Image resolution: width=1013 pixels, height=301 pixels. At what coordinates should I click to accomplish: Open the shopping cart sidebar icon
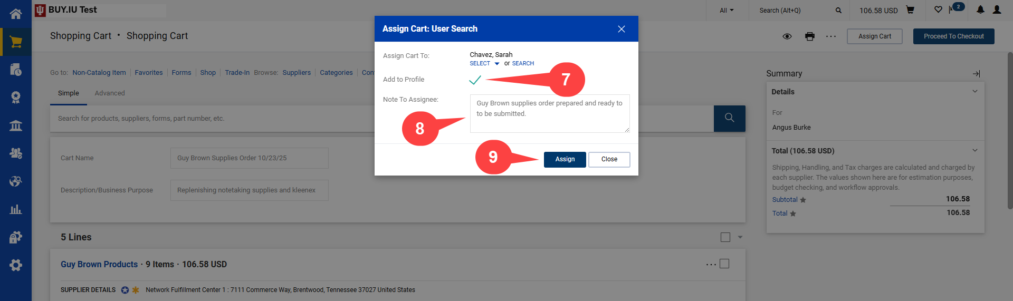tap(16, 42)
